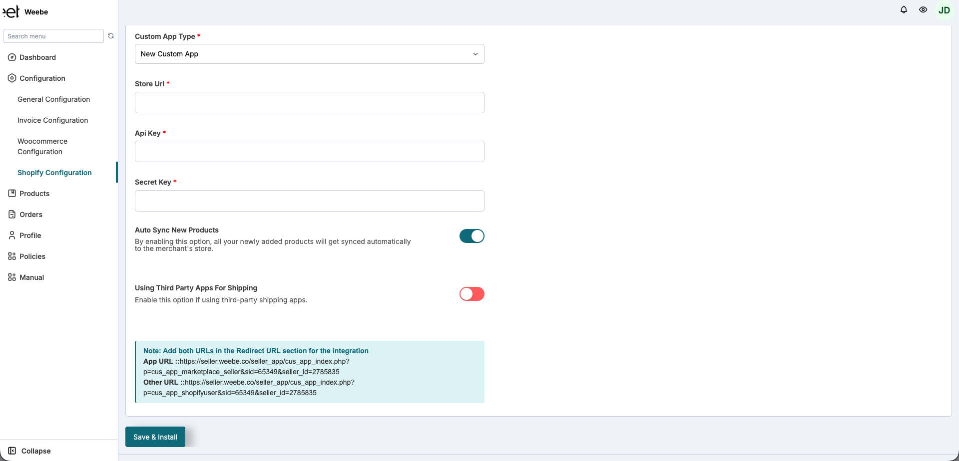
Task: Click the Save & Install button
Action: pos(155,437)
